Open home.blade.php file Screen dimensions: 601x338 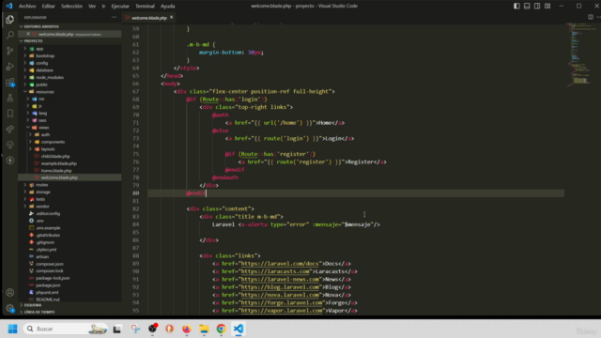pyautogui.click(x=56, y=171)
